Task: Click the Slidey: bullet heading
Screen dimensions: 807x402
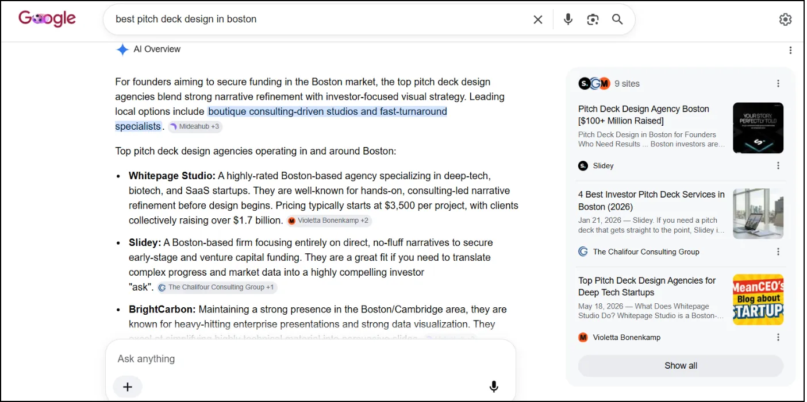Action: [145, 242]
